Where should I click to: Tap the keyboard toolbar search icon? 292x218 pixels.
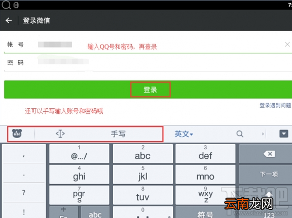240,134
